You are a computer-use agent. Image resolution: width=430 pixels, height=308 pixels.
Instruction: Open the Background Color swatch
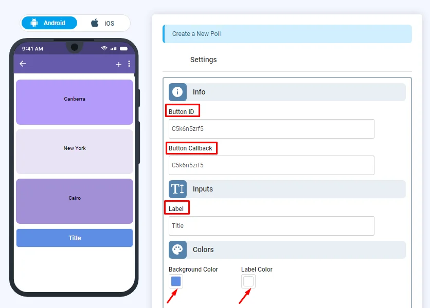coord(176,281)
